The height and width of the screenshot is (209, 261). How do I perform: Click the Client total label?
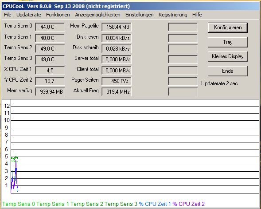click(x=88, y=69)
